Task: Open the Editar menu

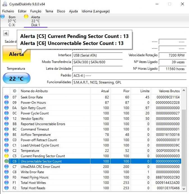Action: click(x=22, y=11)
